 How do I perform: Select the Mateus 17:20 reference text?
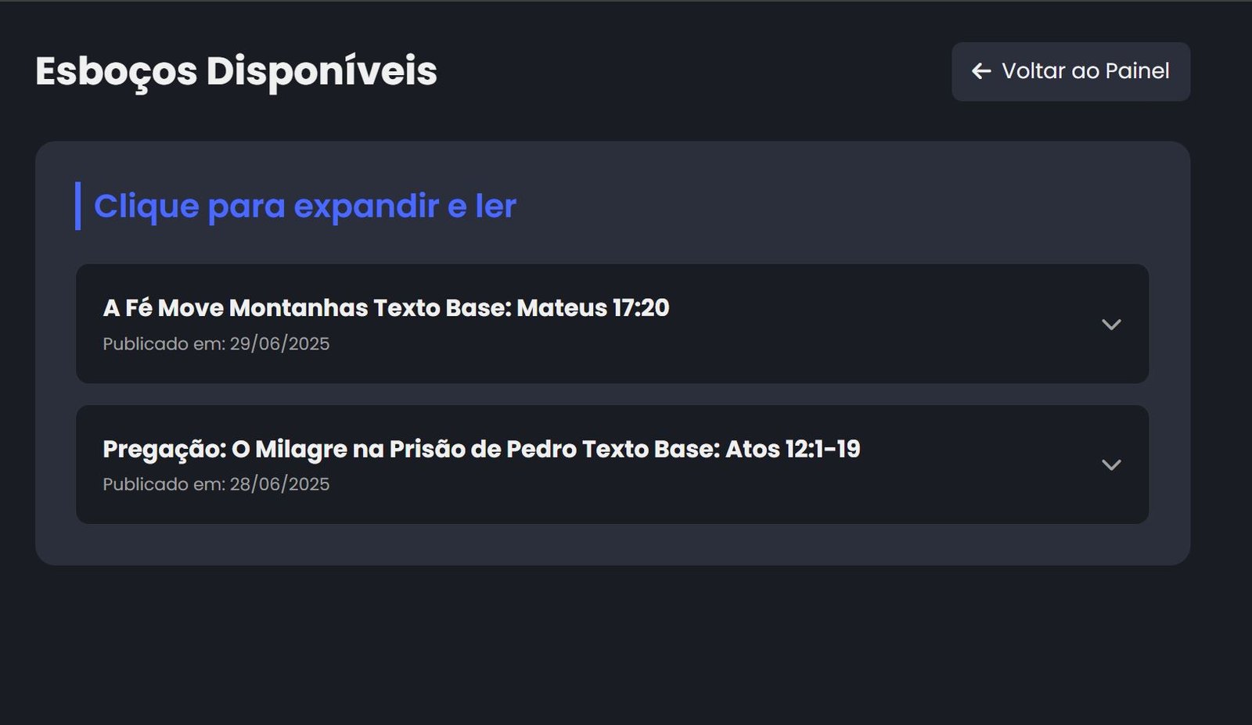(x=592, y=308)
